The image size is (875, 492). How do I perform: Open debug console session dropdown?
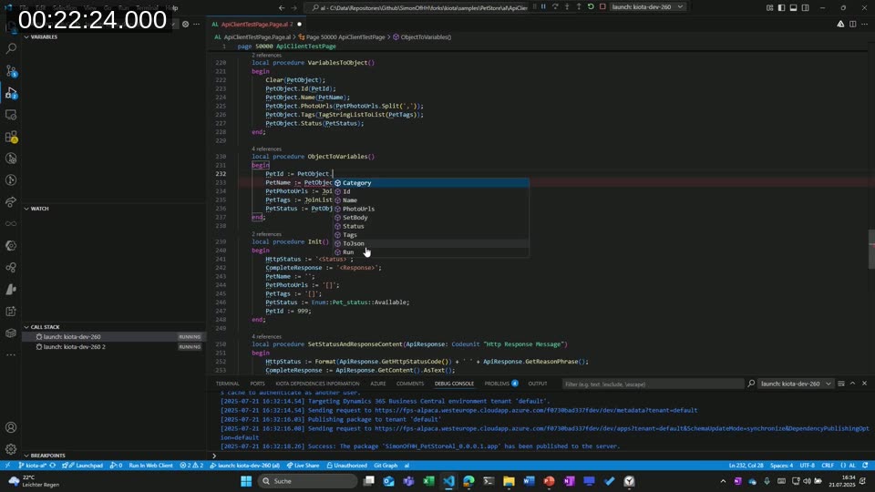pos(796,384)
